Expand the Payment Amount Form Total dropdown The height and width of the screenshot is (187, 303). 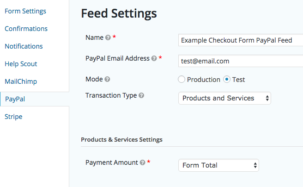pos(218,165)
